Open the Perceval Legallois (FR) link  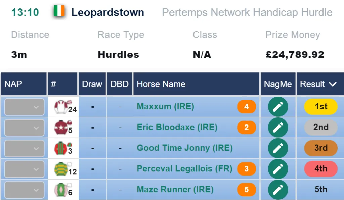click(x=184, y=169)
